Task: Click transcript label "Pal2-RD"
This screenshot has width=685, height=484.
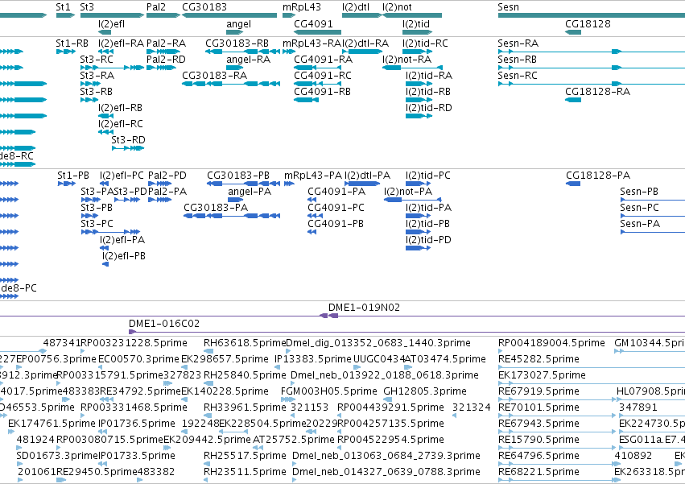Action: tap(166, 60)
